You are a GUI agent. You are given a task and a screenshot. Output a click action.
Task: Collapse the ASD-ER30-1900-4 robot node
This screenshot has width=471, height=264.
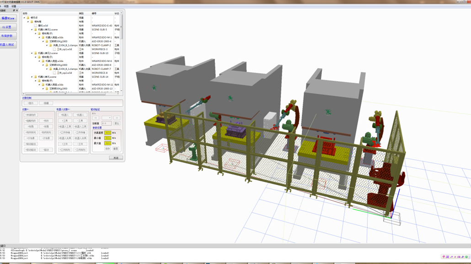(43, 41)
